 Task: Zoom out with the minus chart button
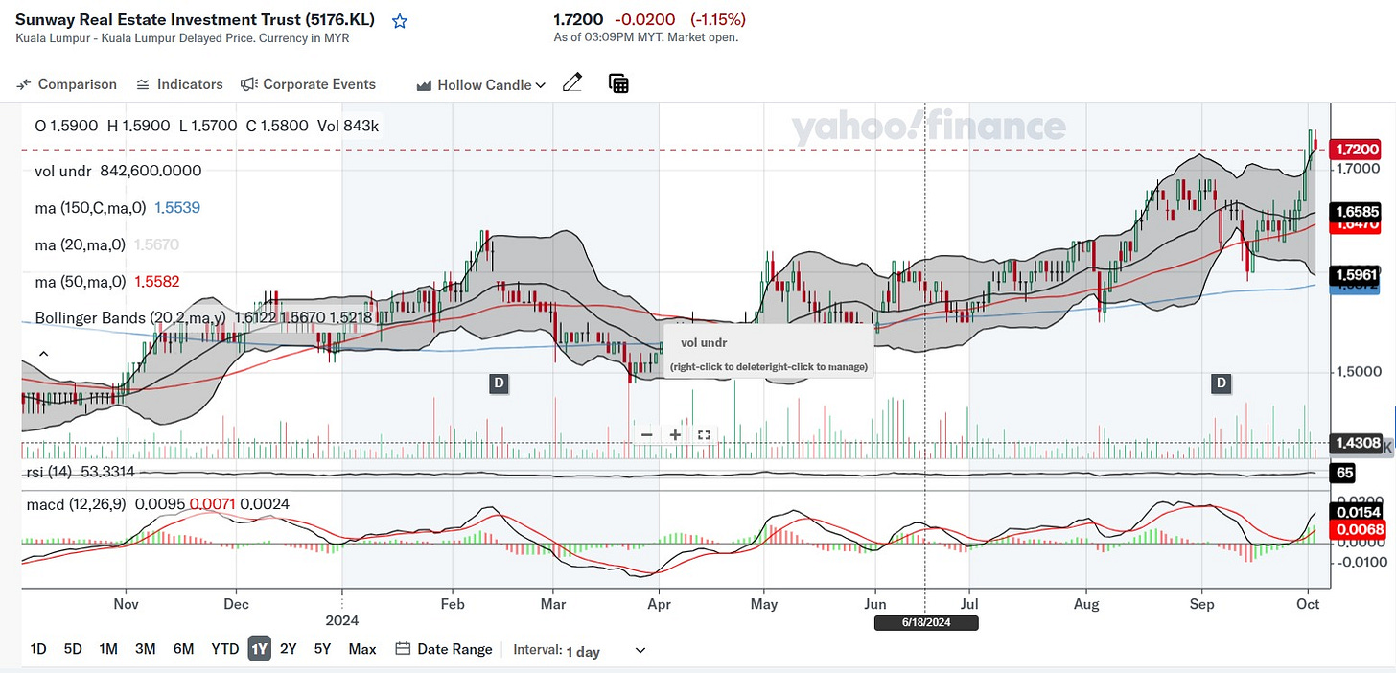point(647,434)
